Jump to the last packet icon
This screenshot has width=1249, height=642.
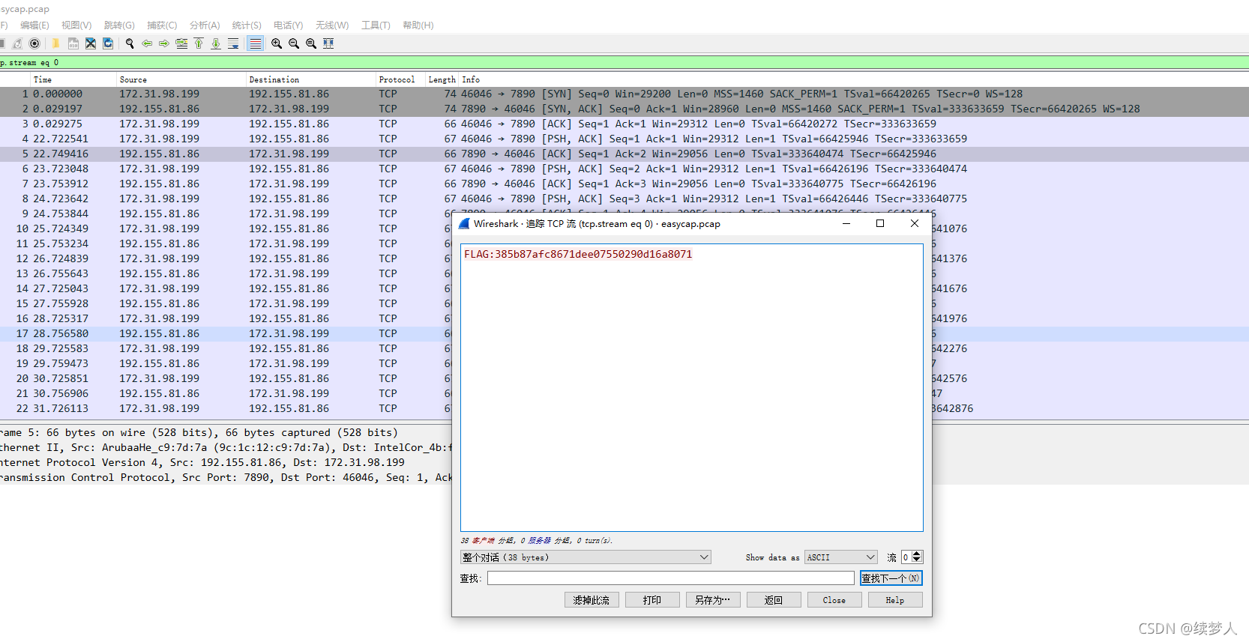(x=216, y=43)
